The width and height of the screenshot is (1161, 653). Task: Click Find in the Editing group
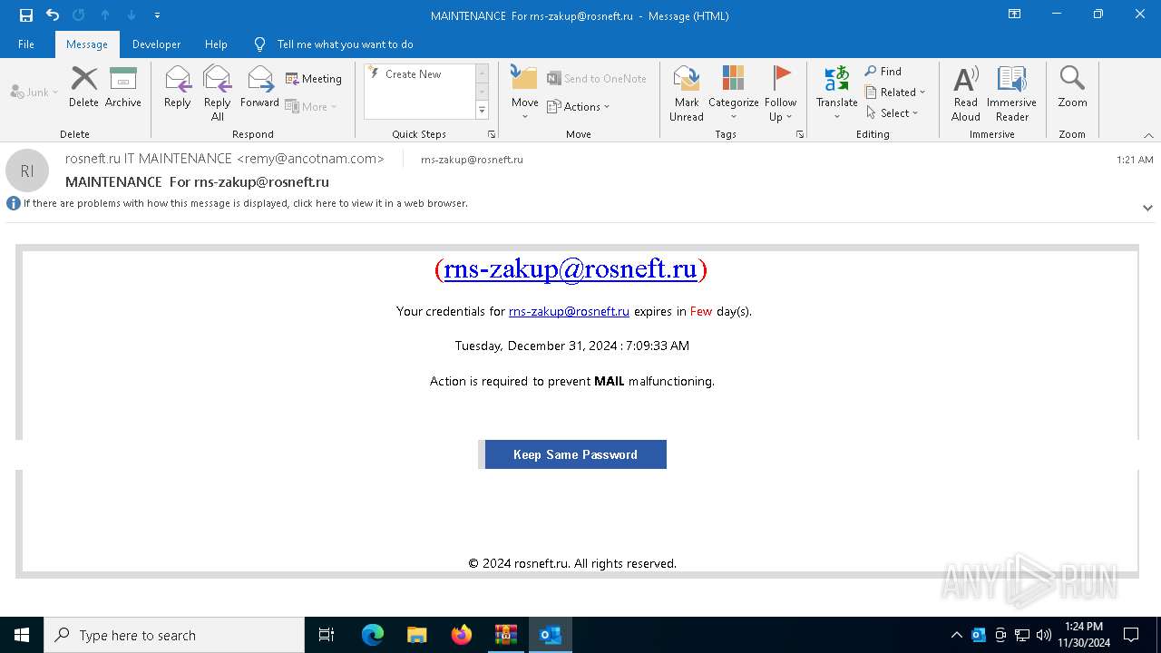click(883, 71)
